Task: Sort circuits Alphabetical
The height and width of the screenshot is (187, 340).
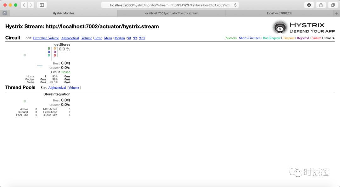Action: (70, 38)
